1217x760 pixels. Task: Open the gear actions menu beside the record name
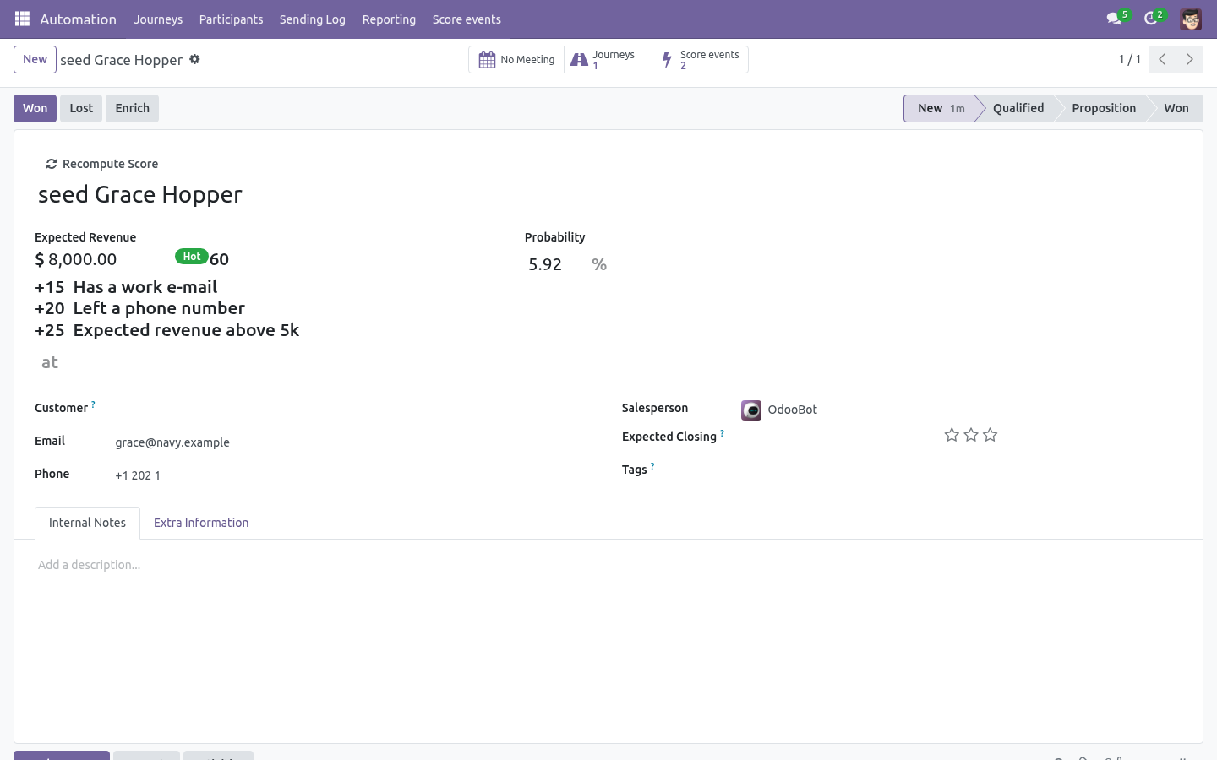(194, 59)
